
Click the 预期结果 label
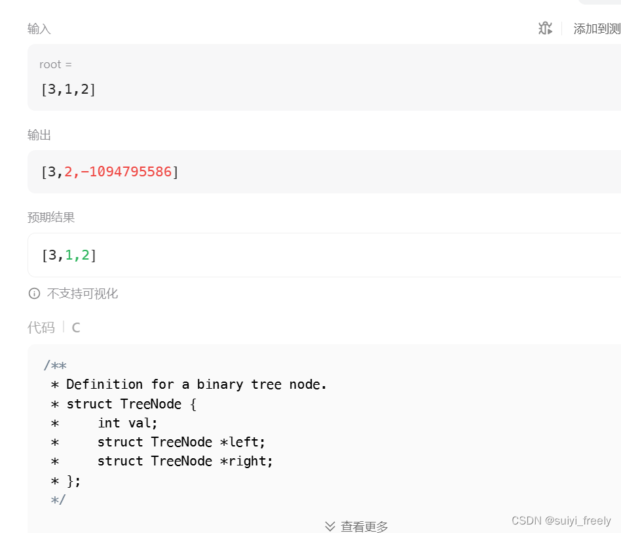point(51,217)
